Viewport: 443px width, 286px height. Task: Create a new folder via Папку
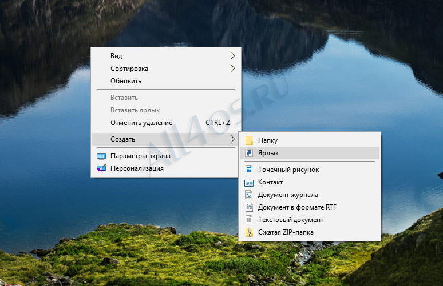click(x=310, y=140)
